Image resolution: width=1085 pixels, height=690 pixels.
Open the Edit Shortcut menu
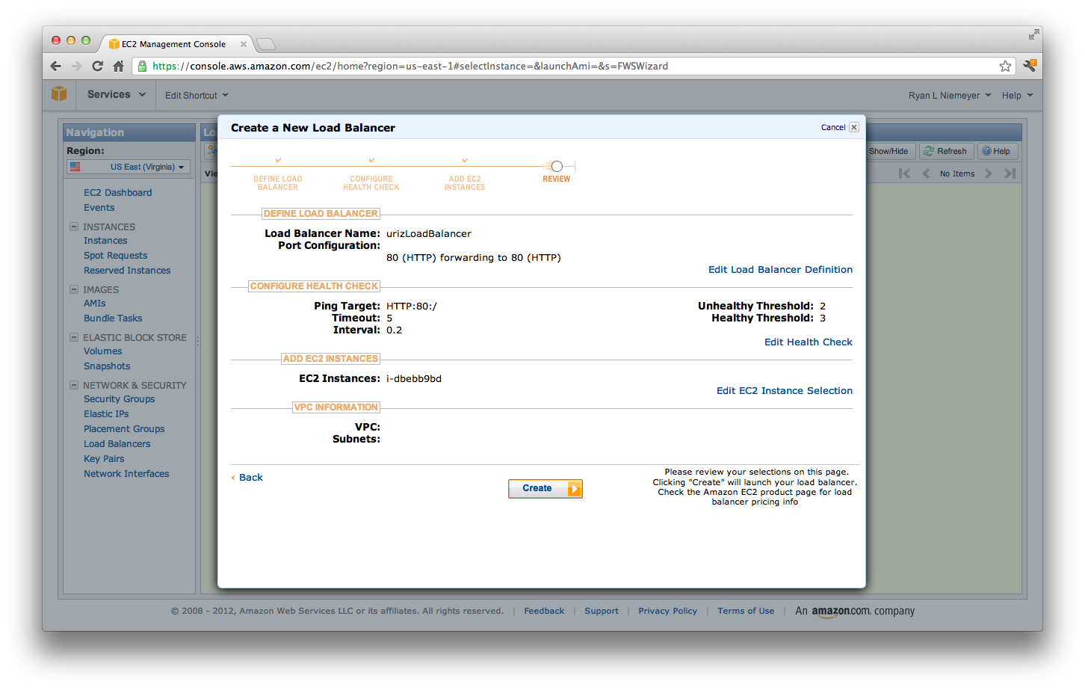(197, 96)
